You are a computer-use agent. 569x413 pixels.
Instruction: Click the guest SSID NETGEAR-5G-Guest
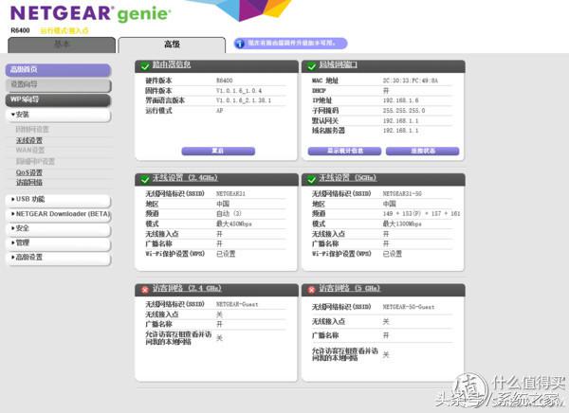tap(408, 307)
